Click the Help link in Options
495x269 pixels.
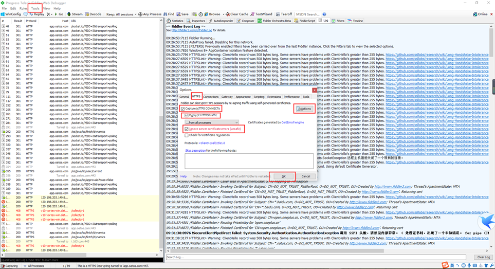[184, 176]
